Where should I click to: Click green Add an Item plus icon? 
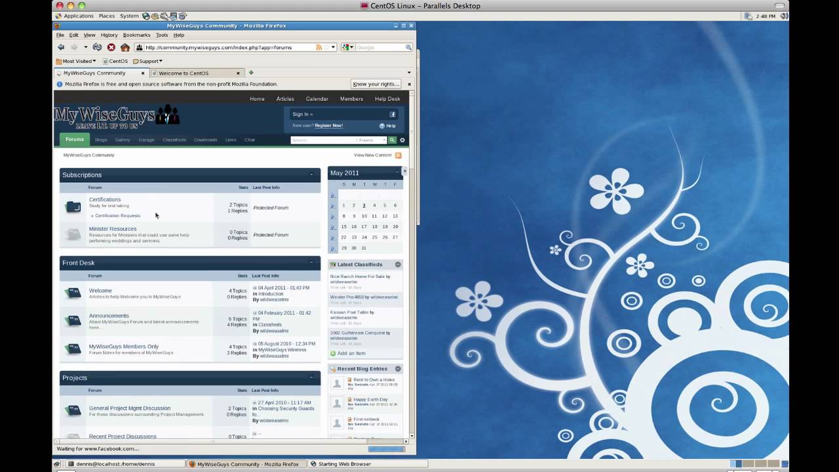[333, 353]
